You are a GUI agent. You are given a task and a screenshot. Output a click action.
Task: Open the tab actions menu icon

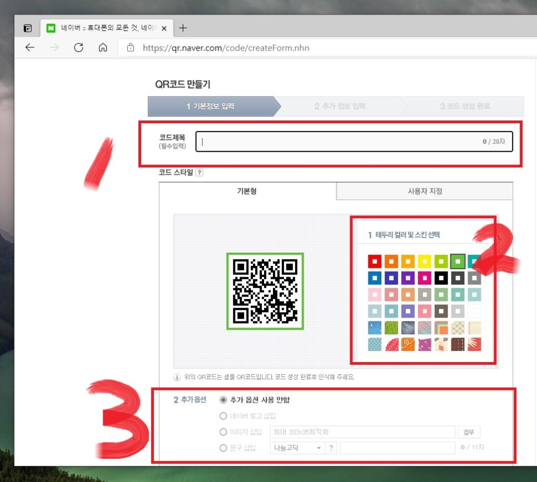pos(28,28)
